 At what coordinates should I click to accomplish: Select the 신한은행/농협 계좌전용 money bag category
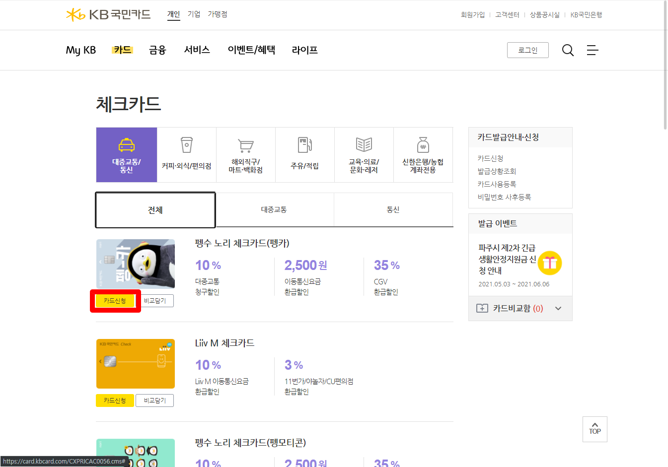click(x=423, y=155)
